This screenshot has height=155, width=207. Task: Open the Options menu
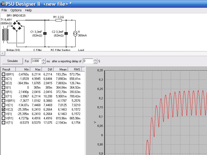(x=16, y=10)
